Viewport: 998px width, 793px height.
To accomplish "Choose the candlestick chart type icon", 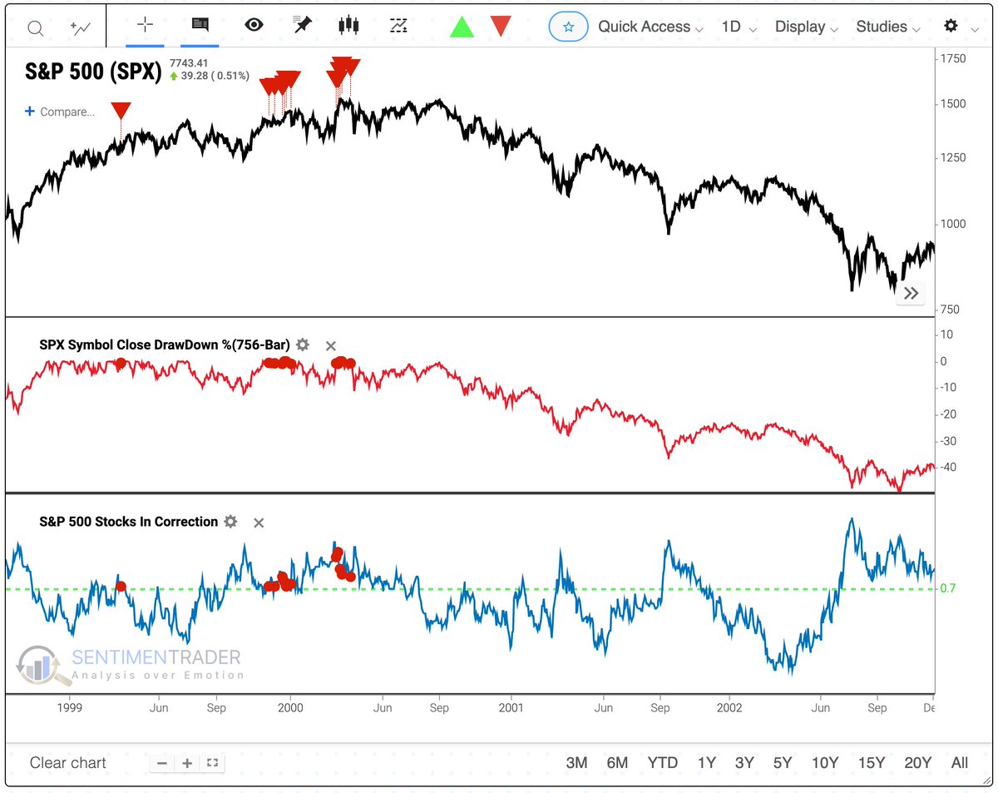I will click(348, 25).
